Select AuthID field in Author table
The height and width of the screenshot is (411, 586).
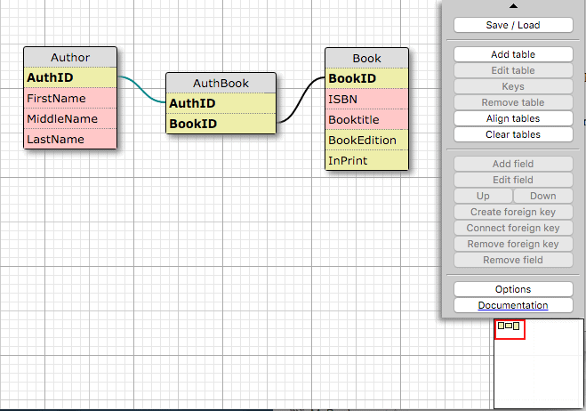click(x=70, y=77)
